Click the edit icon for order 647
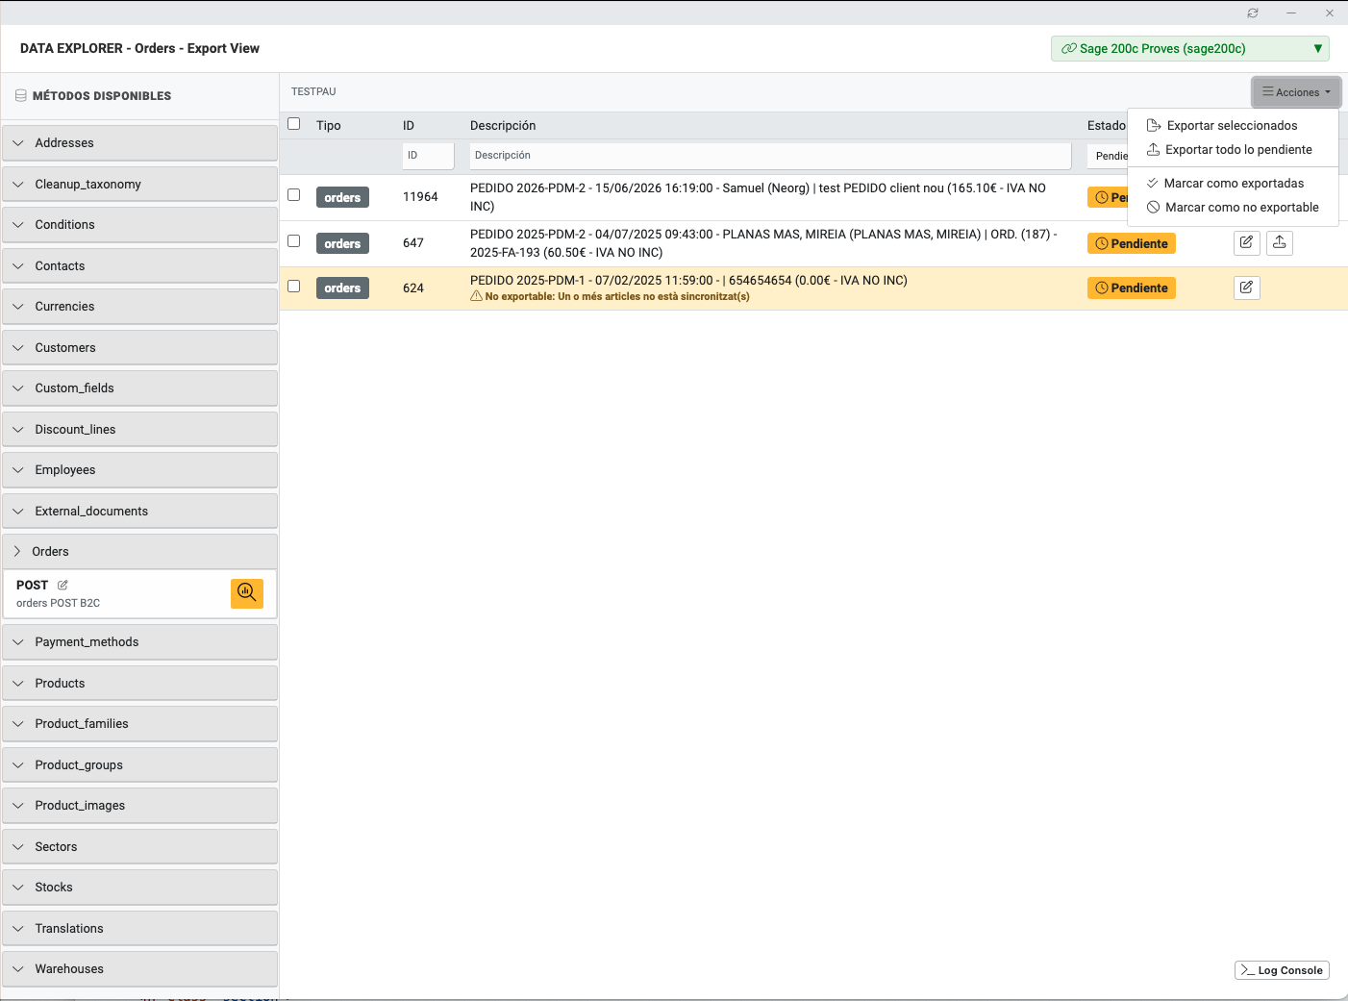The image size is (1348, 1001). [1246, 242]
